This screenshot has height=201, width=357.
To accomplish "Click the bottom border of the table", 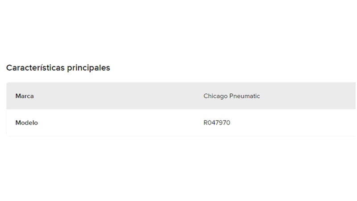I will click(x=178, y=136).
